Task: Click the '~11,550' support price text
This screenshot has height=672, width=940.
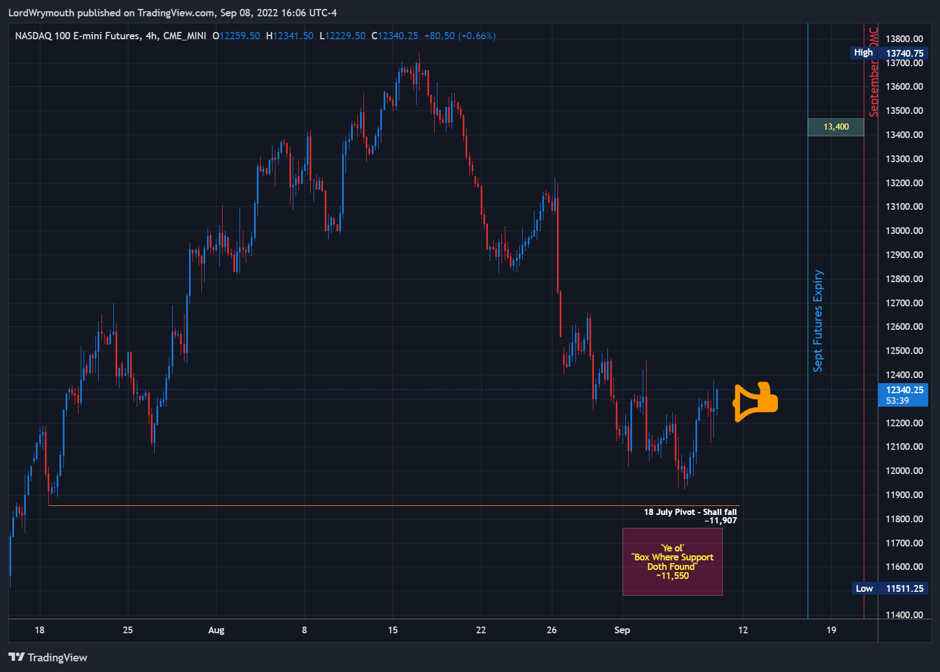Action: pyautogui.click(x=672, y=576)
